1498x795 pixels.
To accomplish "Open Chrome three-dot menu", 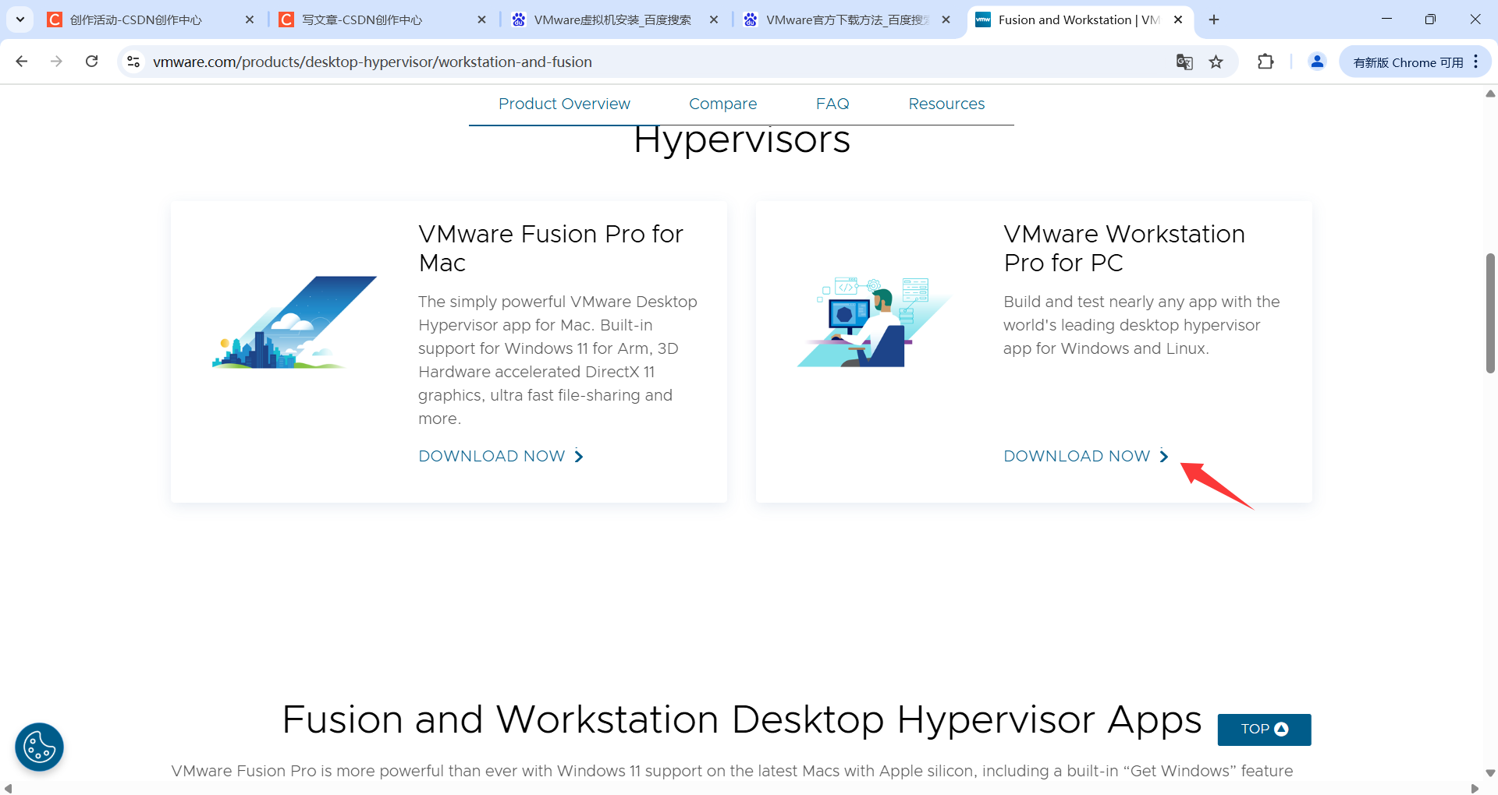I will point(1476,62).
